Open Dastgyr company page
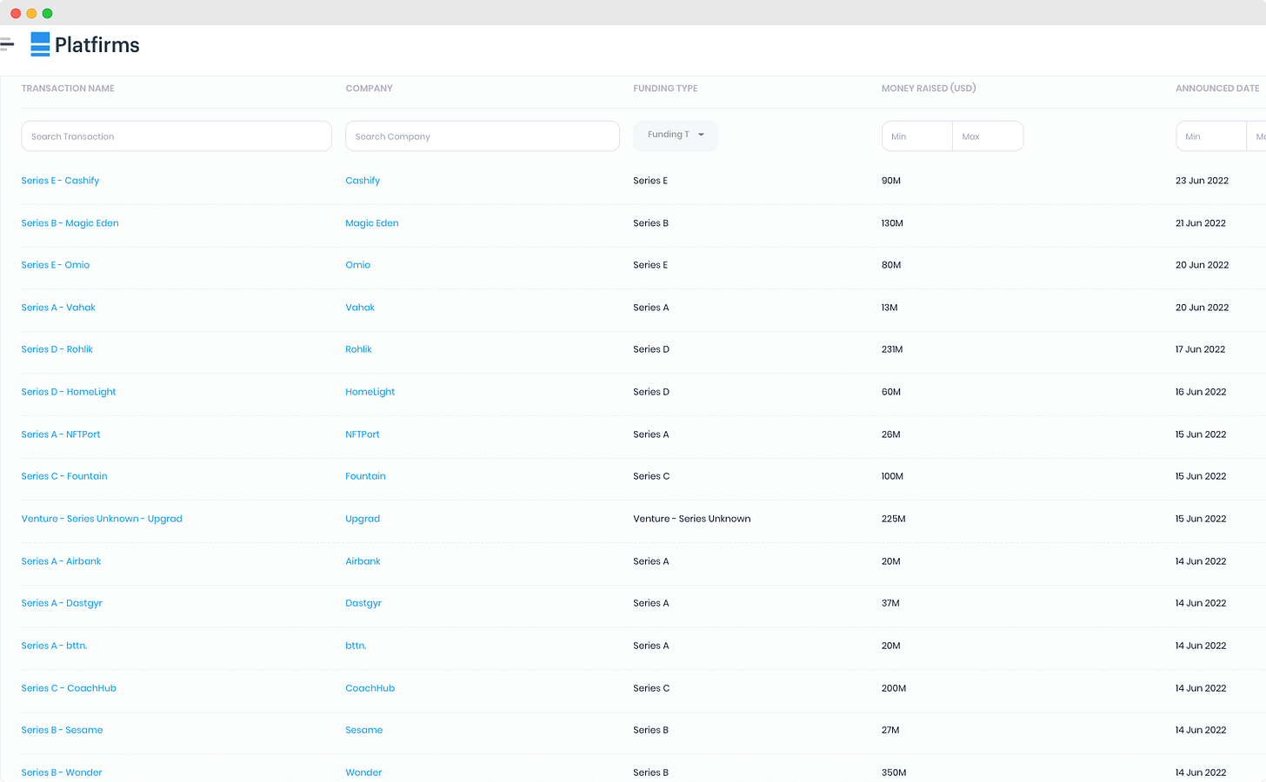 pyautogui.click(x=363, y=603)
